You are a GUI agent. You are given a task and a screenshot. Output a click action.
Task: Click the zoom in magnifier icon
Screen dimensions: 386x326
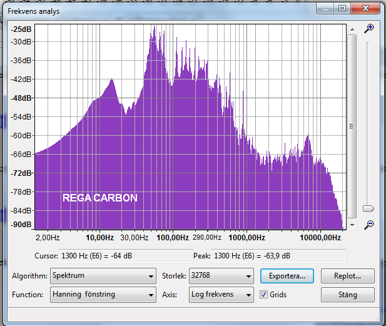(368, 29)
